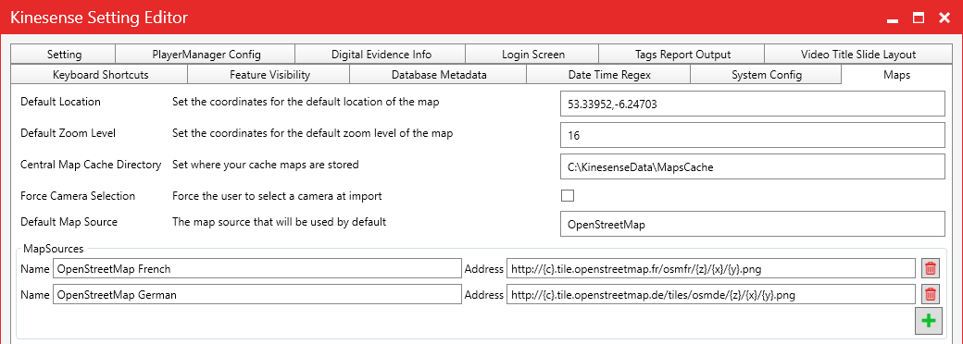This screenshot has width=963, height=344.
Task: Select the Database Metadata tab
Action: 439,75
